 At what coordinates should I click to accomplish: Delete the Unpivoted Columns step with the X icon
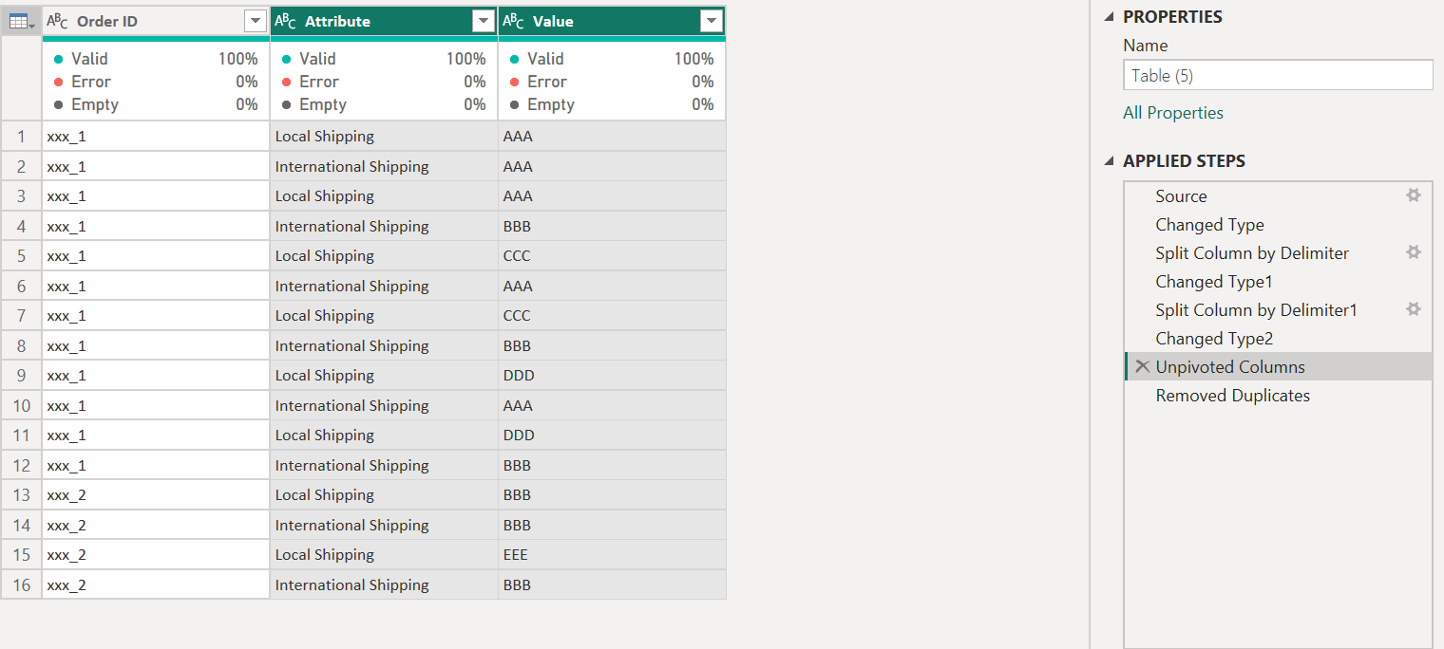pos(1142,366)
